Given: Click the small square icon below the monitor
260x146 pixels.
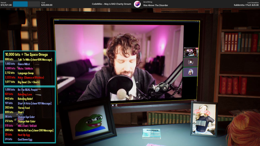Looking at the screenshot, I should pos(113,105).
